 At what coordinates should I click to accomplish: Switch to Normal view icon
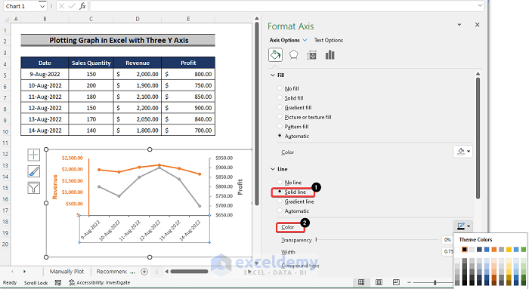click(361, 282)
